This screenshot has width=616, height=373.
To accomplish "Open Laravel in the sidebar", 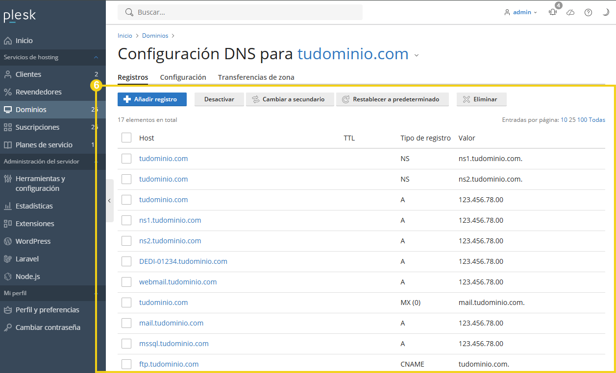I will point(52,259).
